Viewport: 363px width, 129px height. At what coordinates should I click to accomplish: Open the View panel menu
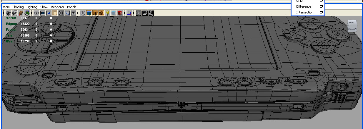tap(6, 7)
